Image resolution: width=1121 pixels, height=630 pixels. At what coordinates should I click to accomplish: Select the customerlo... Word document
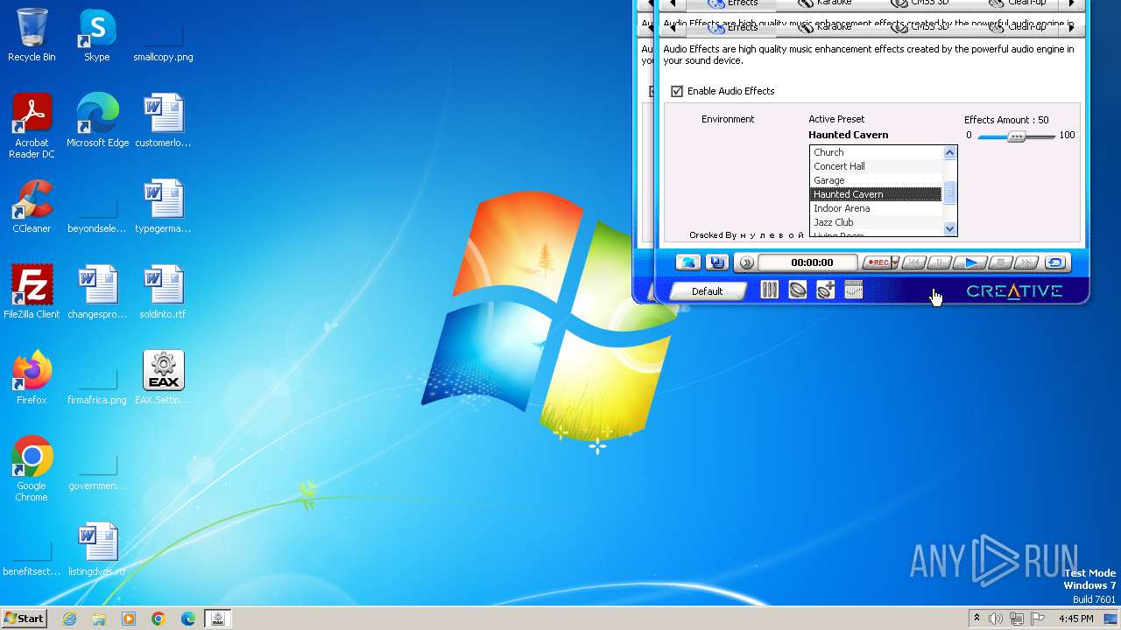(x=163, y=121)
